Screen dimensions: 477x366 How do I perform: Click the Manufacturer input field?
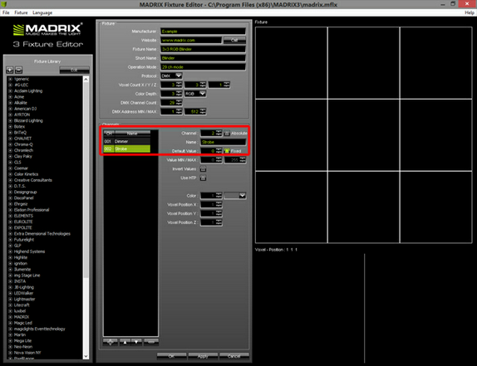[x=203, y=32]
